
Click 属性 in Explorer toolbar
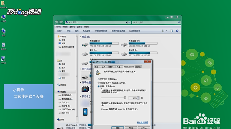[x=77, y=31]
